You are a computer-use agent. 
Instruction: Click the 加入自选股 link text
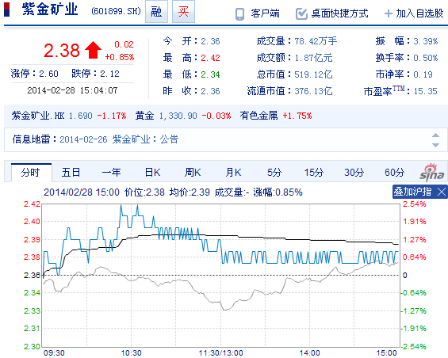point(419,13)
